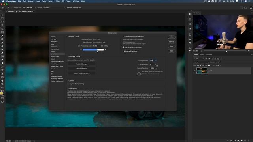The image size is (253, 142).
Task: Click the Home icon in options bar
Action: 3,7
